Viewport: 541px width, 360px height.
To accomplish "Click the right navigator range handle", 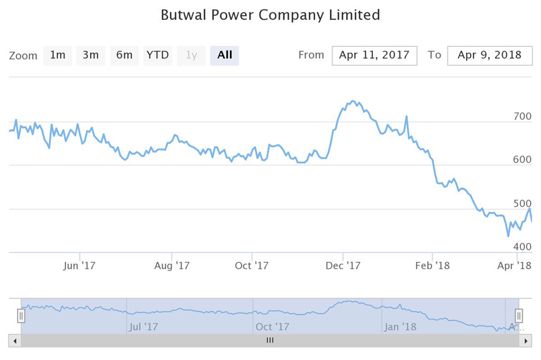I will [x=519, y=316].
